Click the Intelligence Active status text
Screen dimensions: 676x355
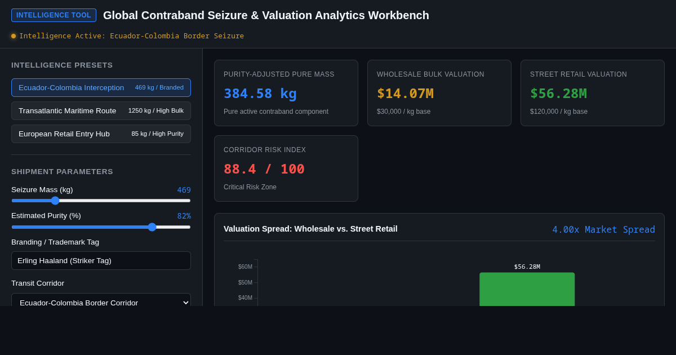[132, 36]
